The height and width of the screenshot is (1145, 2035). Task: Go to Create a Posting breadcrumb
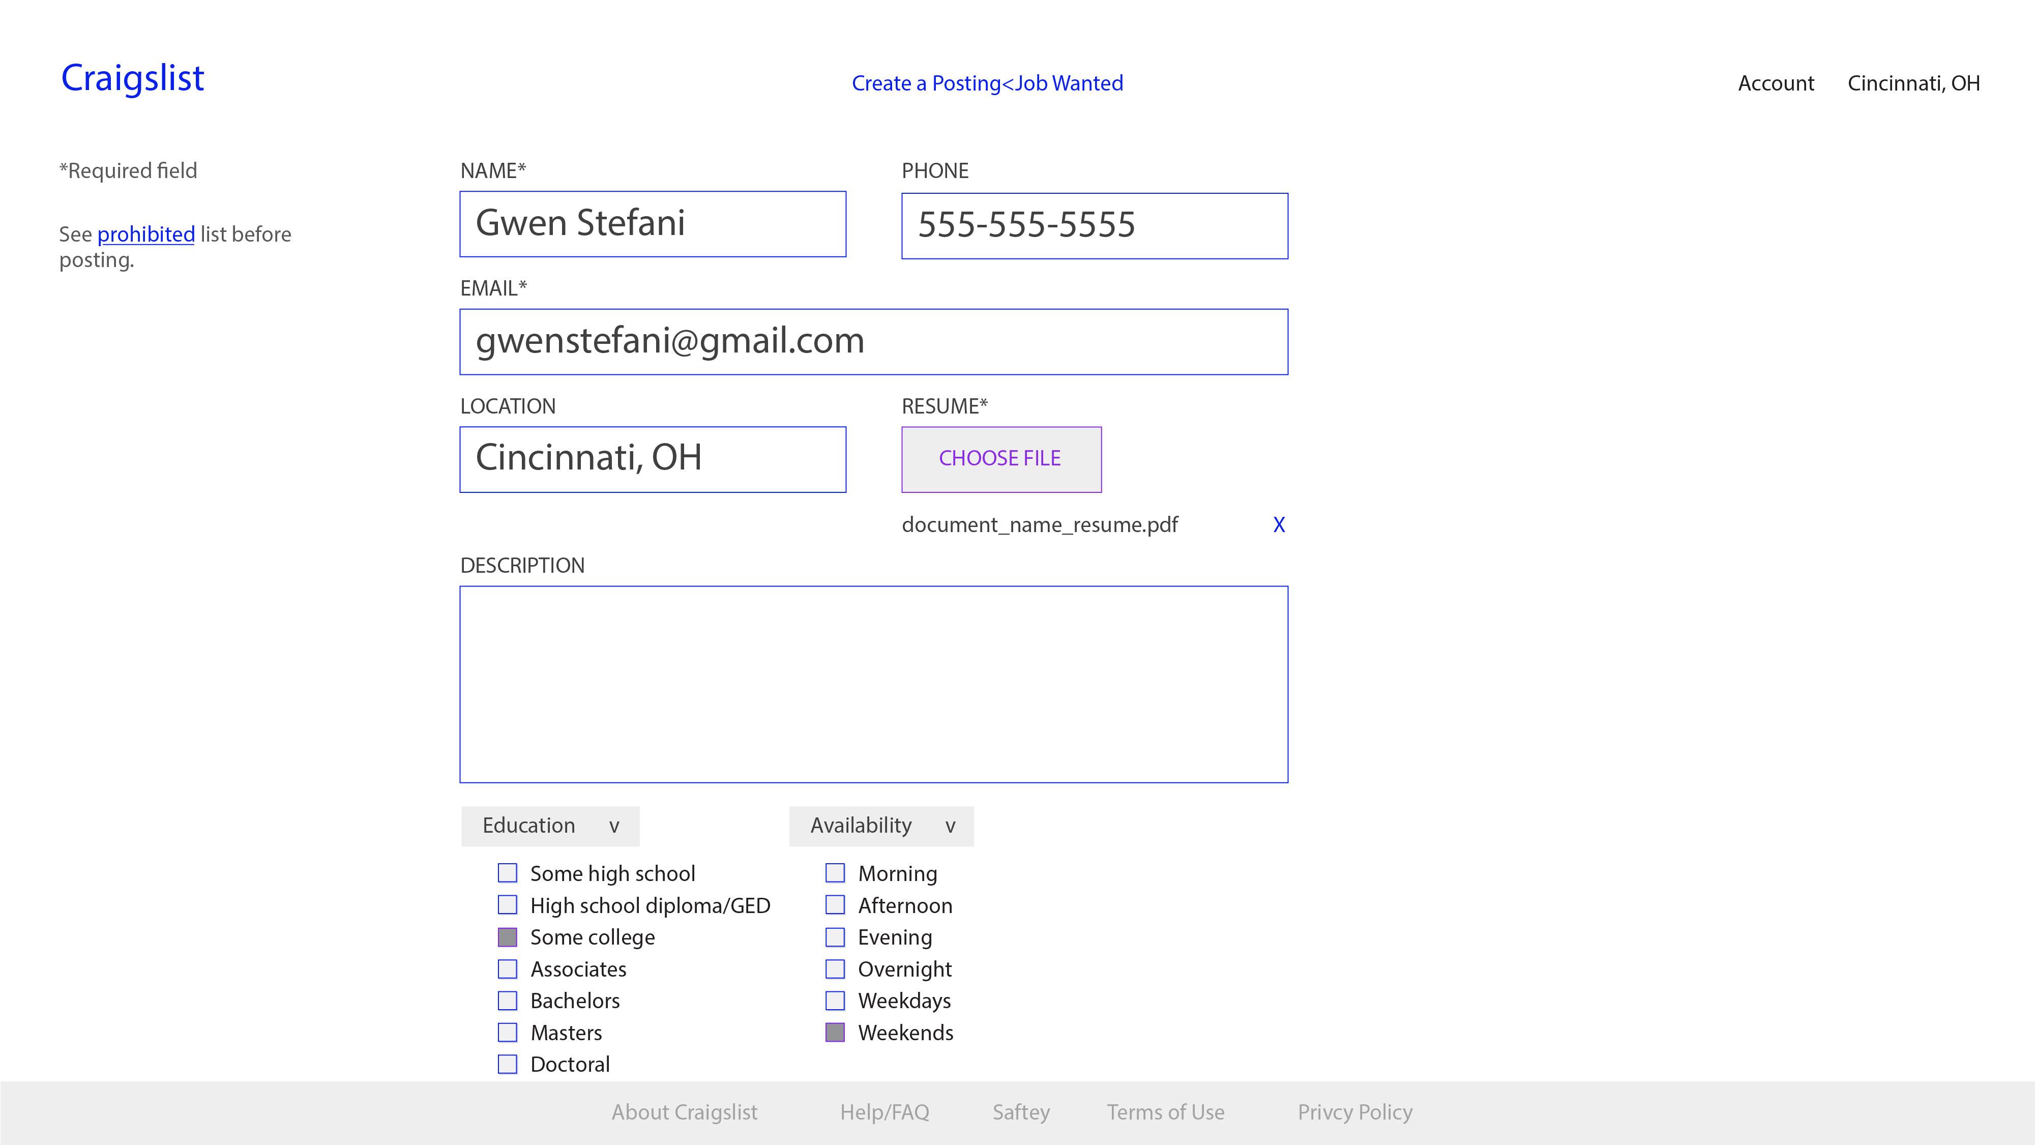click(x=925, y=83)
